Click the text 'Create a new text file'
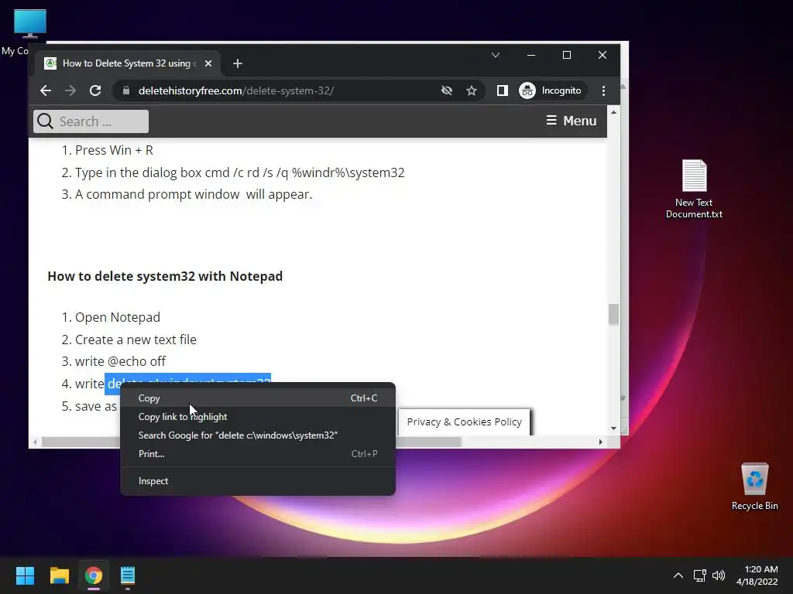Image resolution: width=793 pixels, height=594 pixels. 136,340
